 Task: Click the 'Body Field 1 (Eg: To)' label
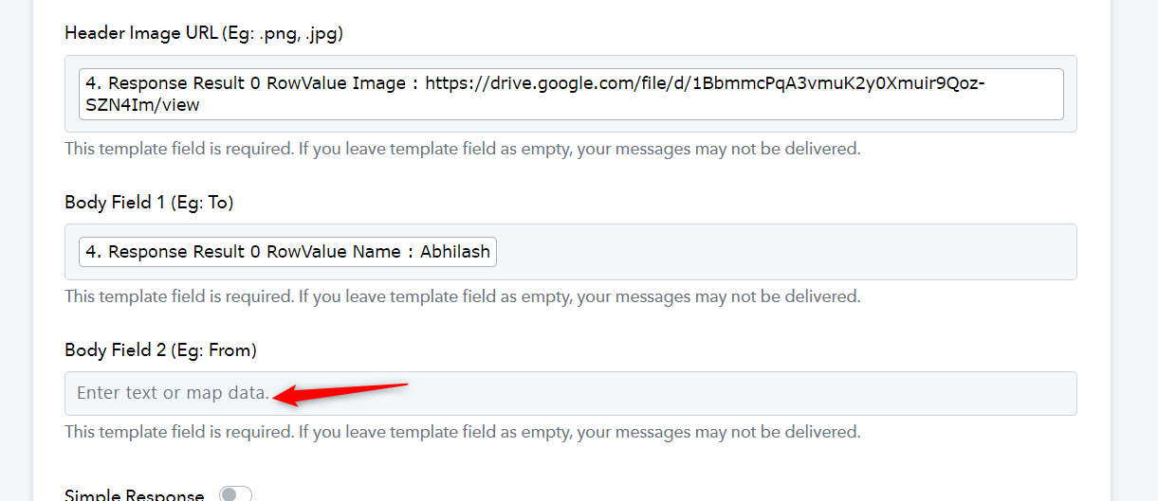149,202
